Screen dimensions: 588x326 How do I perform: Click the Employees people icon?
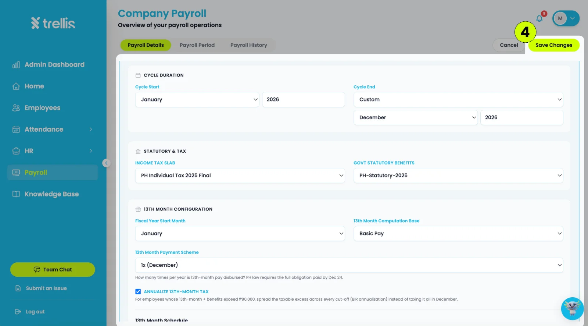coord(16,108)
